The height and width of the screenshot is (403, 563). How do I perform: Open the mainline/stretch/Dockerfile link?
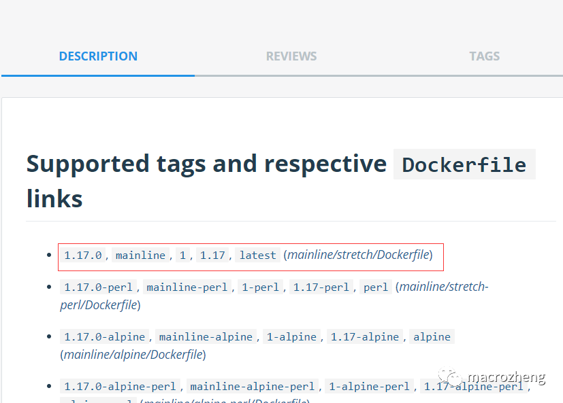tap(359, 255)
